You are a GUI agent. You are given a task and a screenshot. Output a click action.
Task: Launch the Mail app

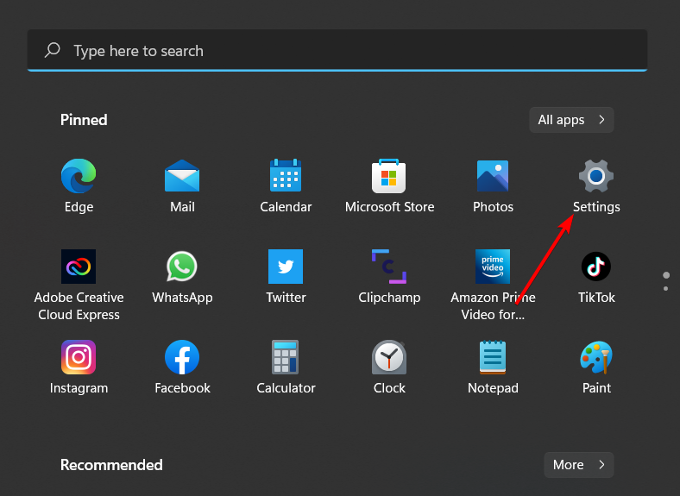(182, 176)
